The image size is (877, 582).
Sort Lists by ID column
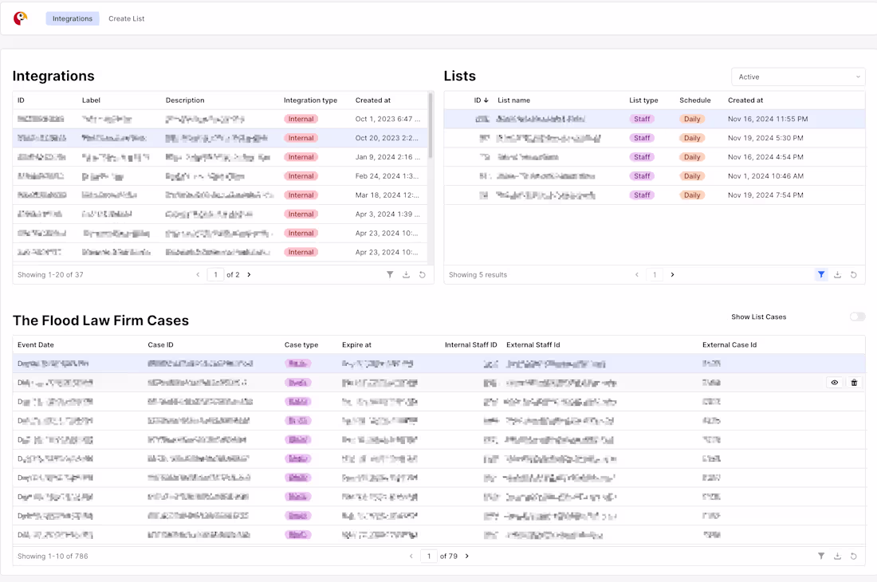[481, 100]
